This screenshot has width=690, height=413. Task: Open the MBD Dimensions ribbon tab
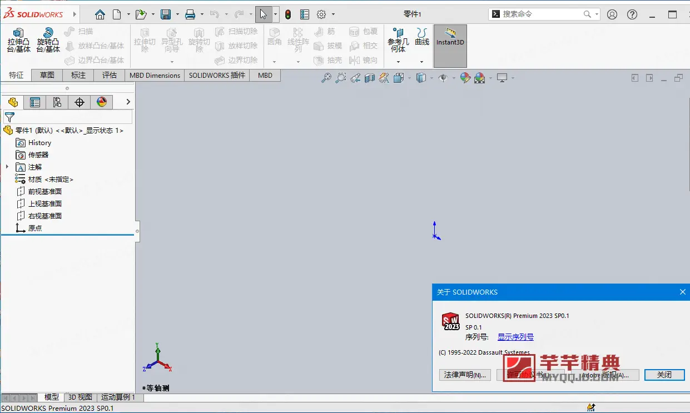coord(155,75)
